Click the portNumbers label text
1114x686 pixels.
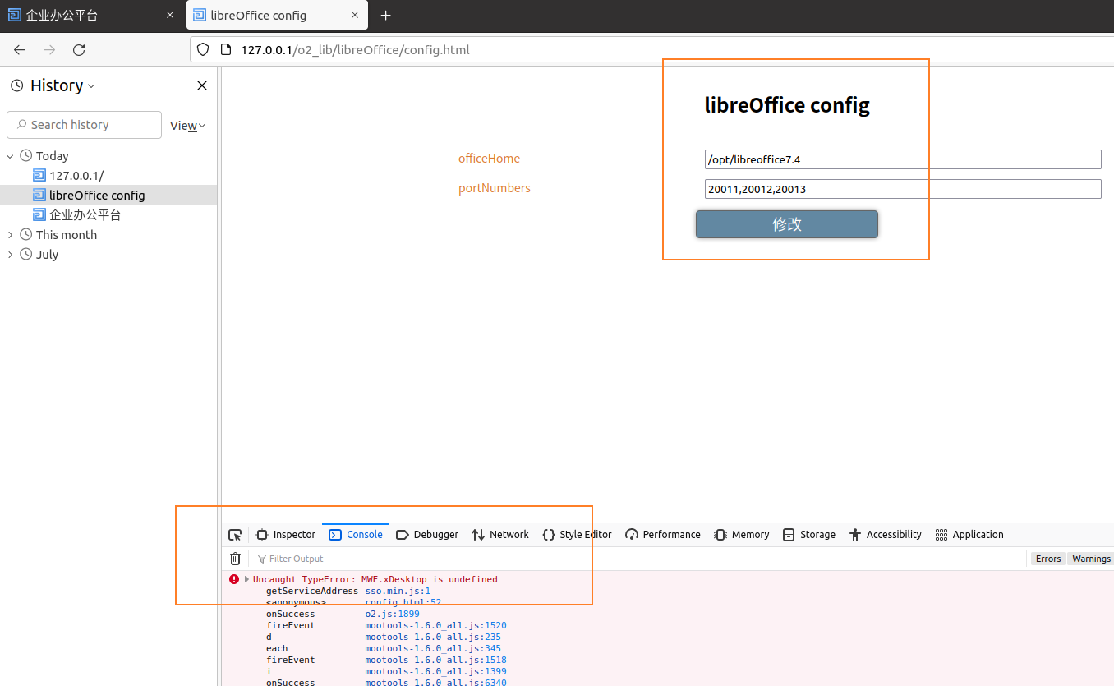pyautogui.click(x=495, y=188)
